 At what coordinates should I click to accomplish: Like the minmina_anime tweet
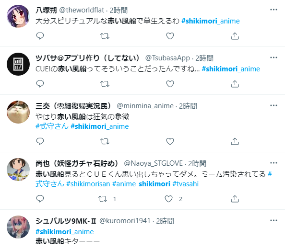(x=170, y=141)
